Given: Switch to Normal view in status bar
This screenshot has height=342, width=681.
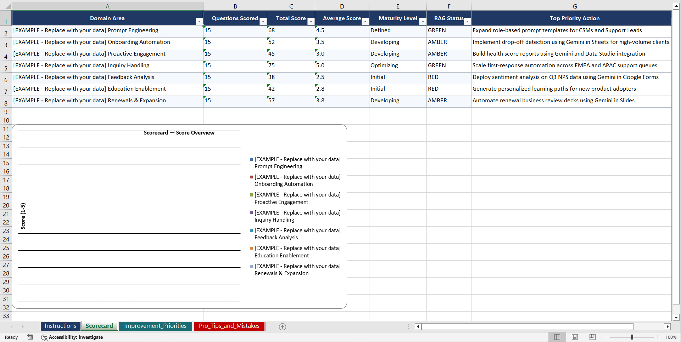Looking at the screenshot, I should [x=557, y=337].
